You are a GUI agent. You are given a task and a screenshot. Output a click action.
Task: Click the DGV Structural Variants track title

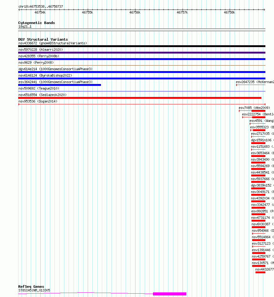tap(43, 39)
